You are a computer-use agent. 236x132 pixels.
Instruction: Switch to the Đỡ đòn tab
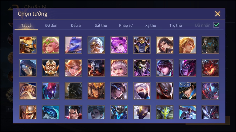[x=51, y=26]
